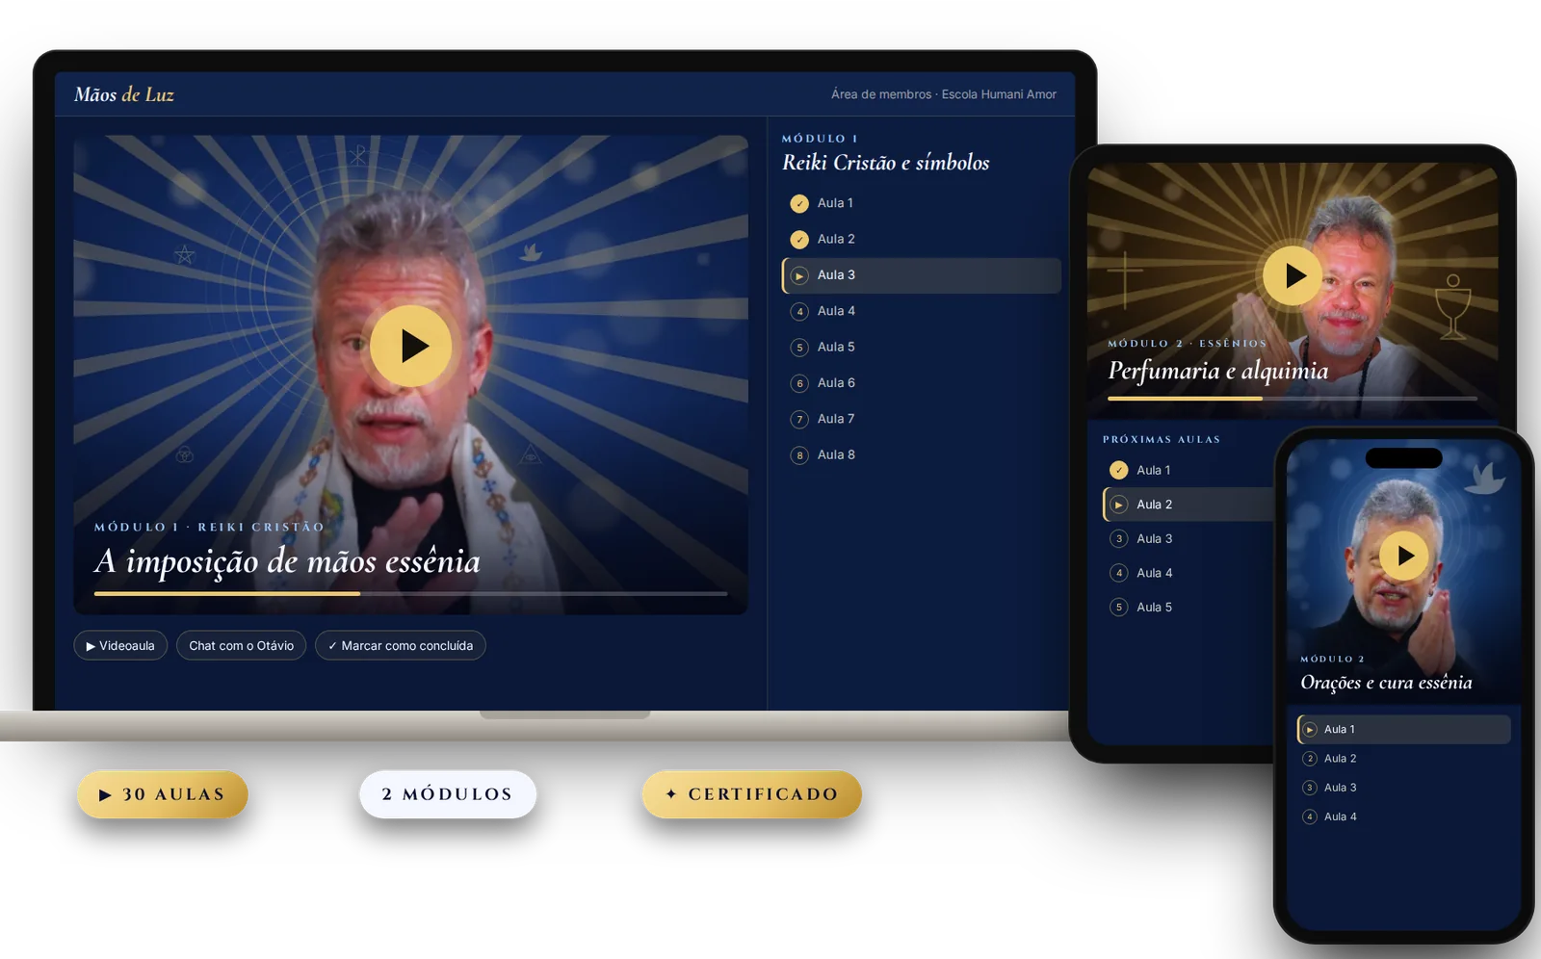Click tablet number 4 circle icon
Image resolution: width=1541 pixels, height=959 pixels.
click(1118, 573)
